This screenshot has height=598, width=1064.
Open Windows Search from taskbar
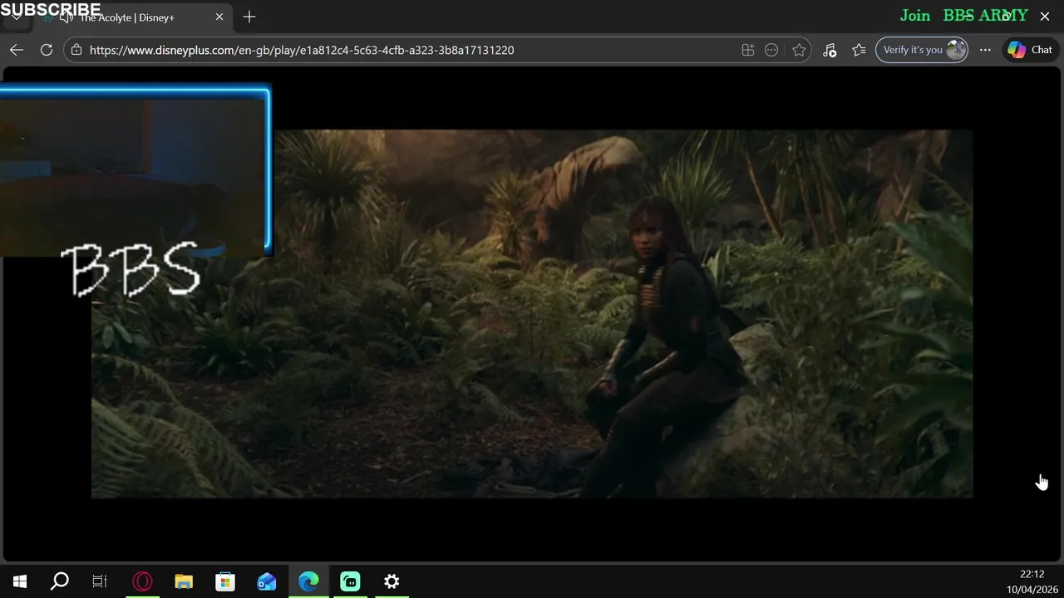tap(60, 581)
